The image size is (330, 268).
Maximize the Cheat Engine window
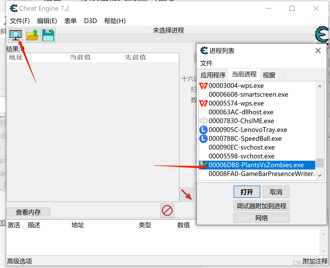(292, 9)
